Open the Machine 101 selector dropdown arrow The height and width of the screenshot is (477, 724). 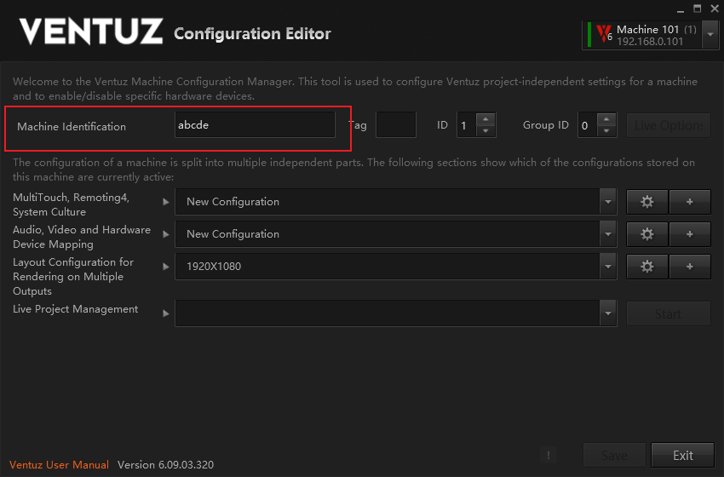(x=710, y=35)
